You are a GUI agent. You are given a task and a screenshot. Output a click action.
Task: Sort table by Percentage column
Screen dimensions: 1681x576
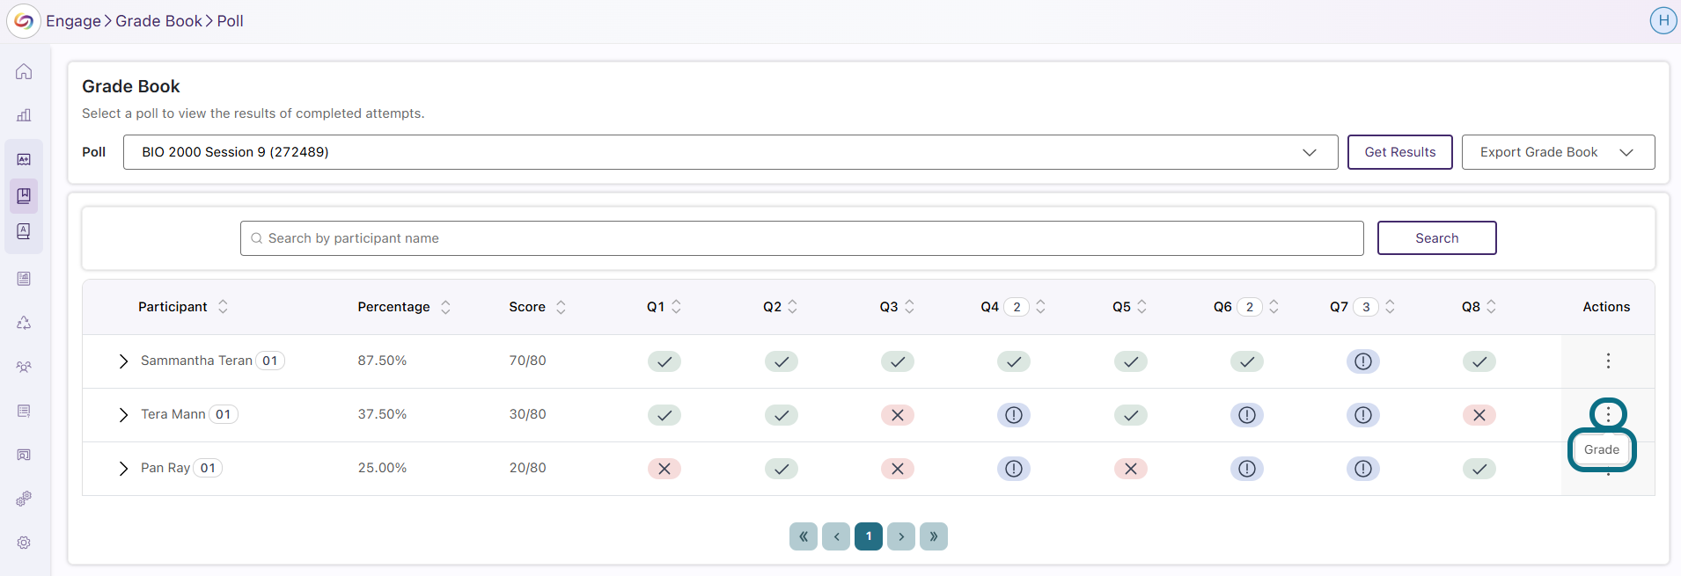(445, 307)
